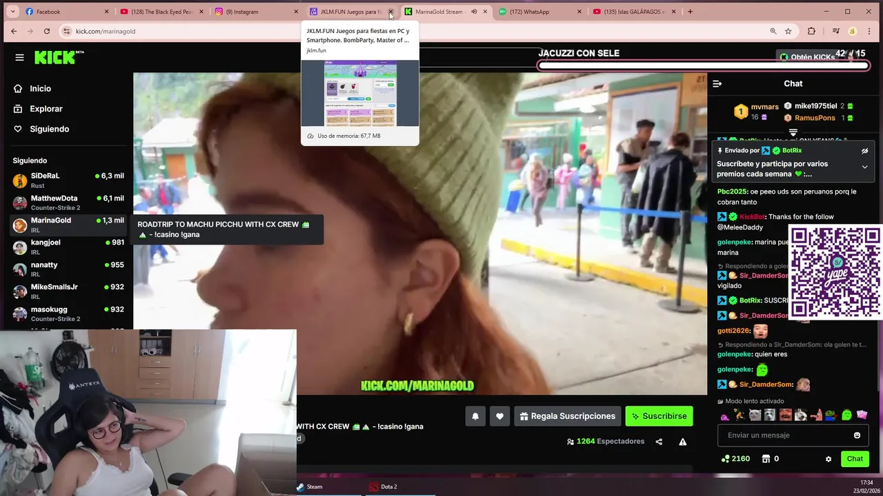Open a new browser tab
This screenshot has height=496, width=883.
coord(690,12)
